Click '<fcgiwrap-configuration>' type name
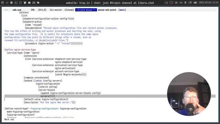Screen dimensions: 220x124 44,108
